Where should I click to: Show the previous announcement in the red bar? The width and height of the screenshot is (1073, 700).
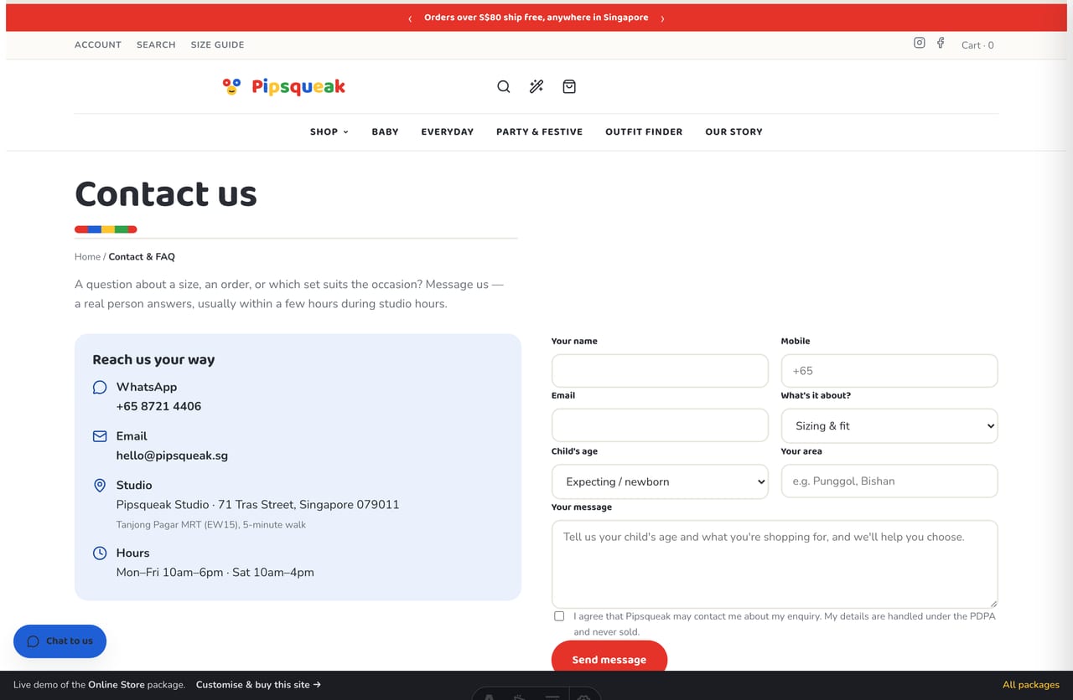[x=410, y=18]
